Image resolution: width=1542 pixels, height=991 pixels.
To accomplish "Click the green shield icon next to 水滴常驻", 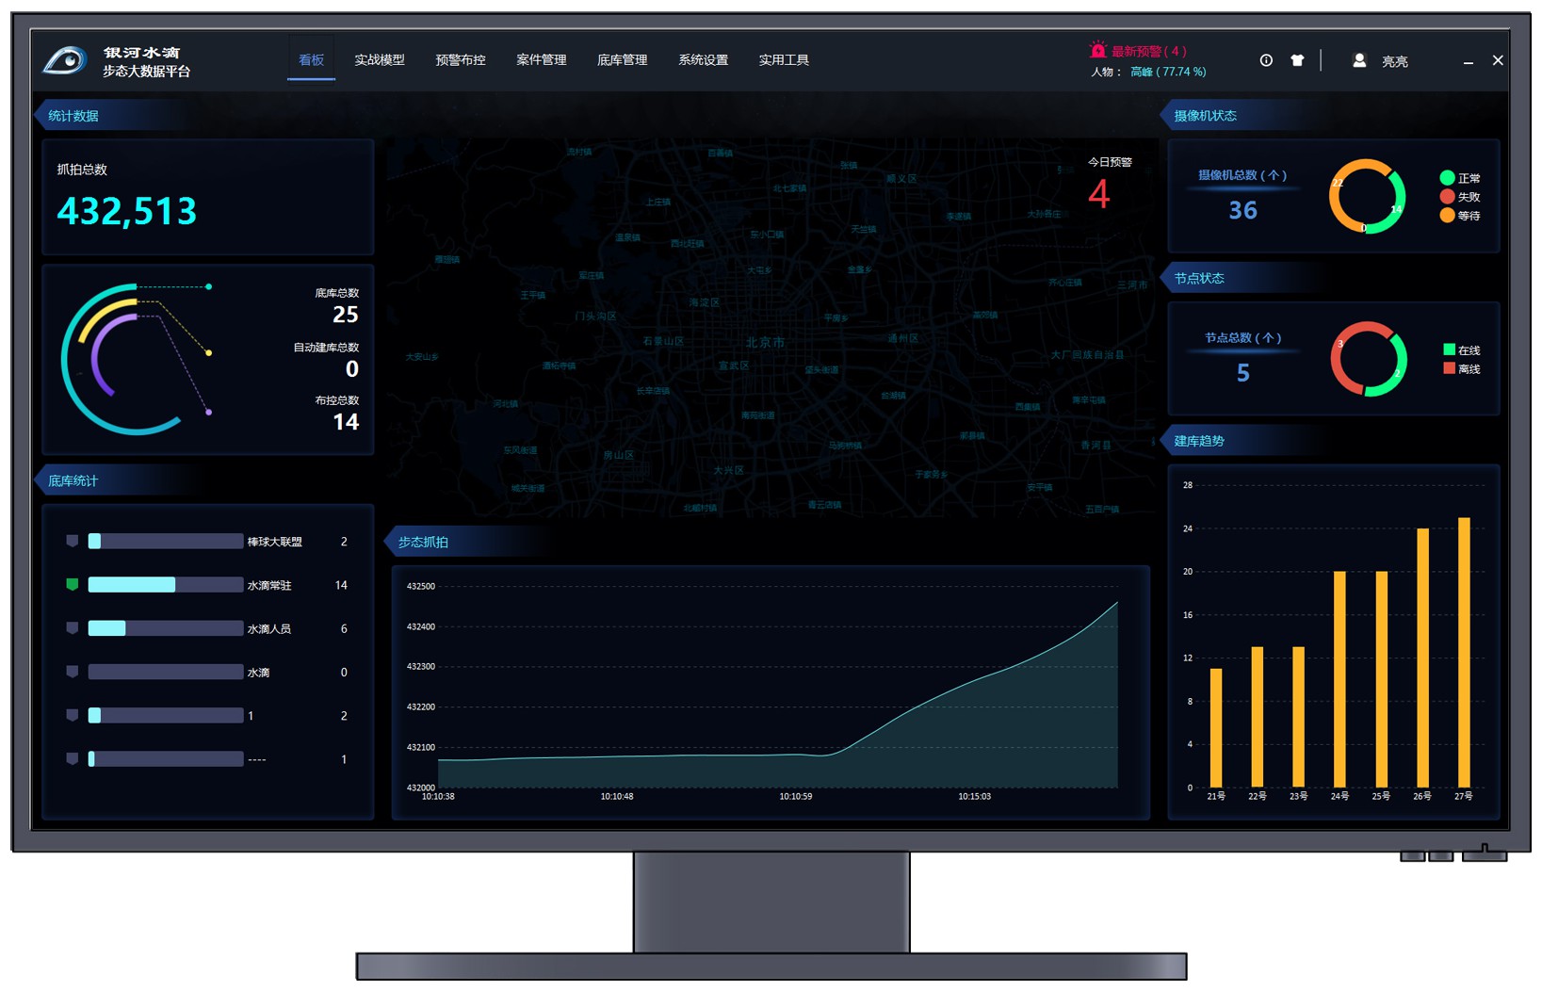I will [73, 585].
